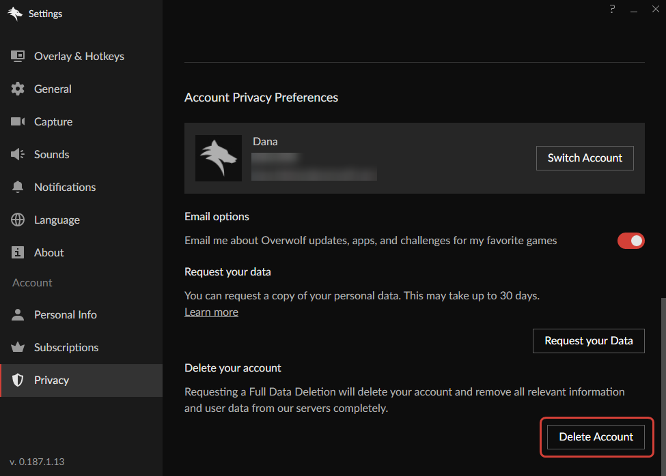Click the Account section header in sidebar

click(x=32, y=283)
